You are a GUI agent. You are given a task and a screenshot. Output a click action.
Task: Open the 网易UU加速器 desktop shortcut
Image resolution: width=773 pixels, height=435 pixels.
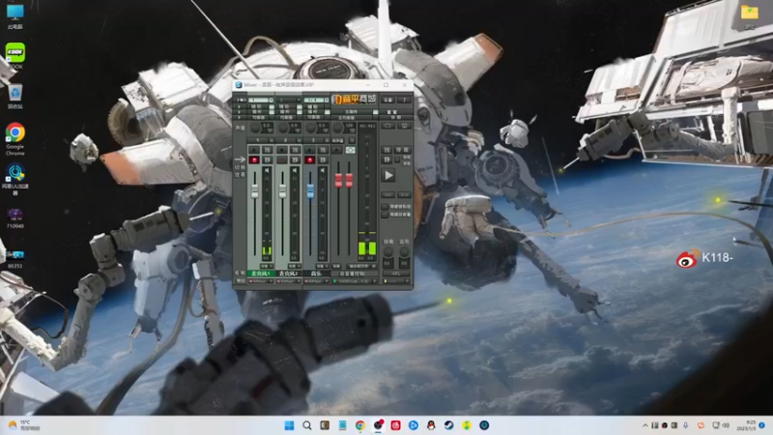(14, 180)
